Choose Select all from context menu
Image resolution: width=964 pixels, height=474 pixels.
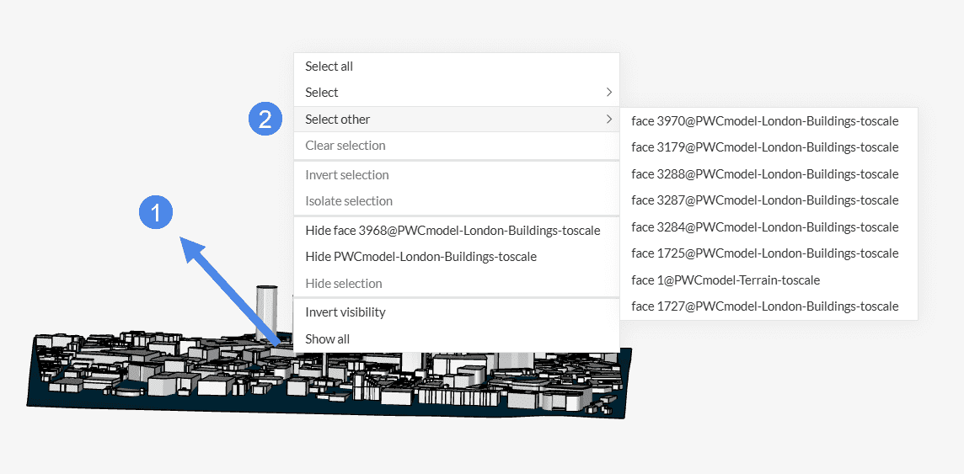coord(329,67)
